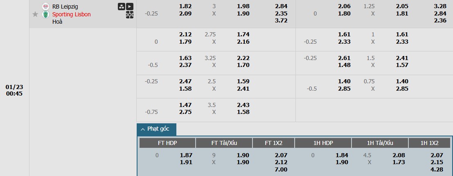Select the FT HDP column header
The image size is (453, 176).
pyautogui.click(x=167, y=143)
